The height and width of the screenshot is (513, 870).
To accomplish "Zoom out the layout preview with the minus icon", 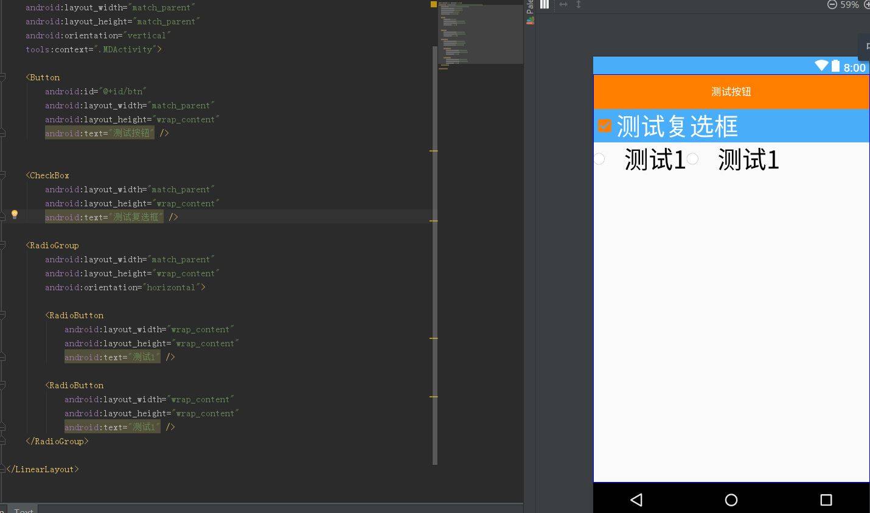I will pyautogui.click(x=832, y=4).
